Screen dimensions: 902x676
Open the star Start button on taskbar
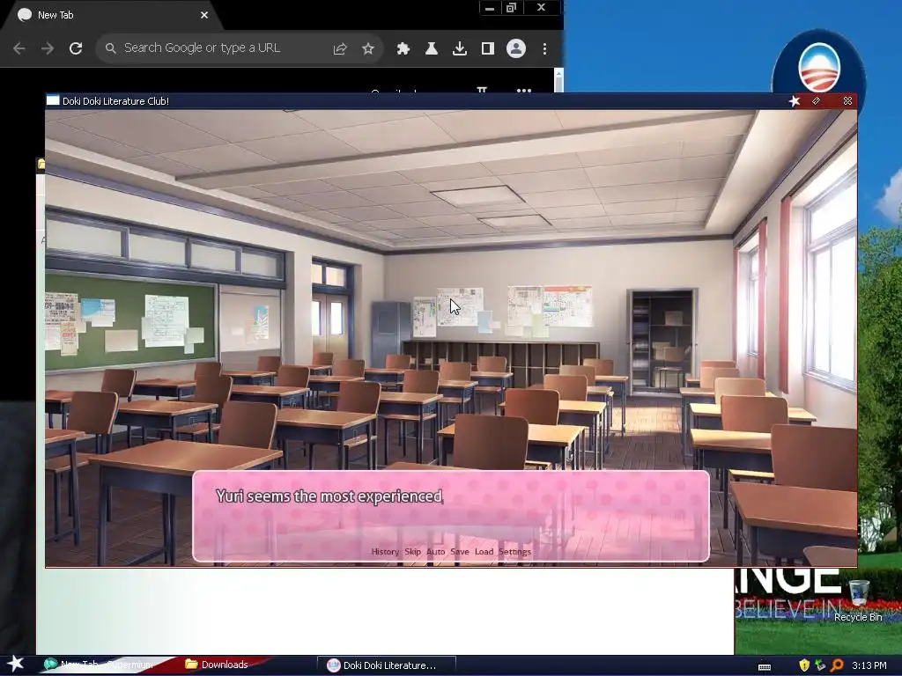pyautogui.click(x=16, y=664)
